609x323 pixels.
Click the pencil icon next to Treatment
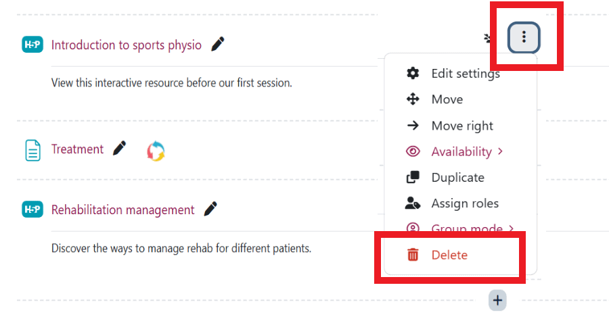(x=120, y=149)
